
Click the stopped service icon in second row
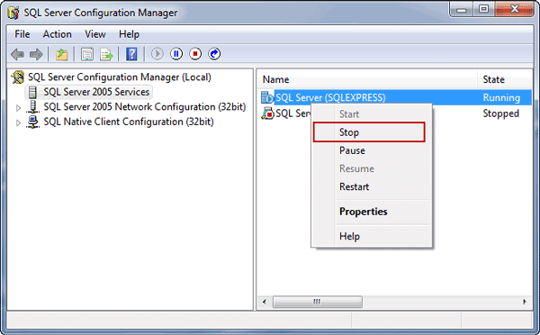pyautogui.click(x=267, y=113)
